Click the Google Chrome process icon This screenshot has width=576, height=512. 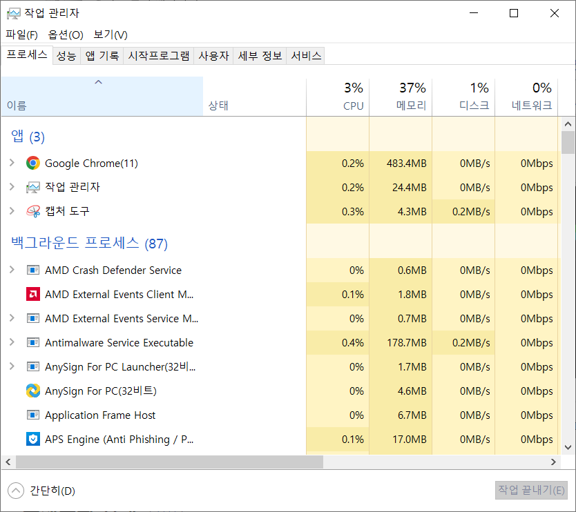(33, 163)
